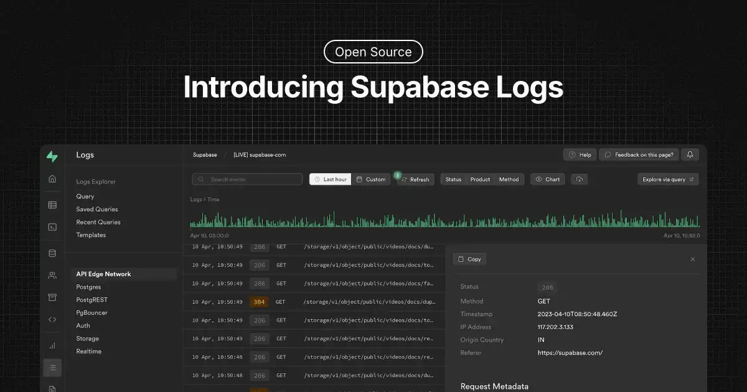Image resolution: width=747 pixels, height=392 pixels.
Task: Open the Table Editor sidebar icon
Action: click(52, 205)
